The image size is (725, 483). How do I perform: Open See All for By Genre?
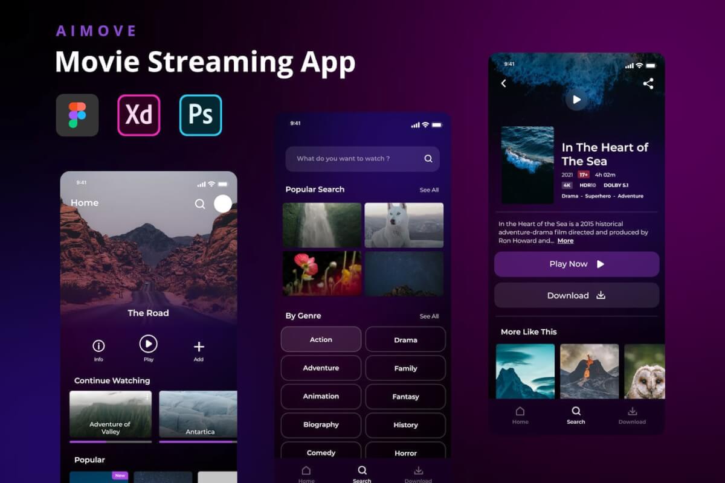click(429, 316)
